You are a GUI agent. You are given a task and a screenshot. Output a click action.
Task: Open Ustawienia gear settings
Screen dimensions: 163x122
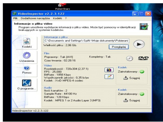[x=27, y=57]
